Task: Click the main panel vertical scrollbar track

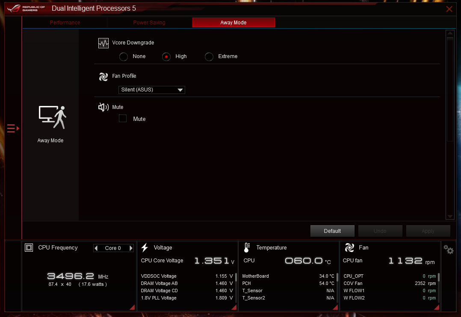Action: (450, 125)
